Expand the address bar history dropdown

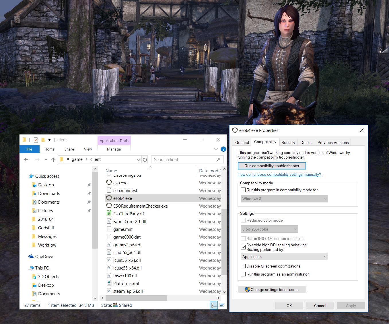coord(139,160)
